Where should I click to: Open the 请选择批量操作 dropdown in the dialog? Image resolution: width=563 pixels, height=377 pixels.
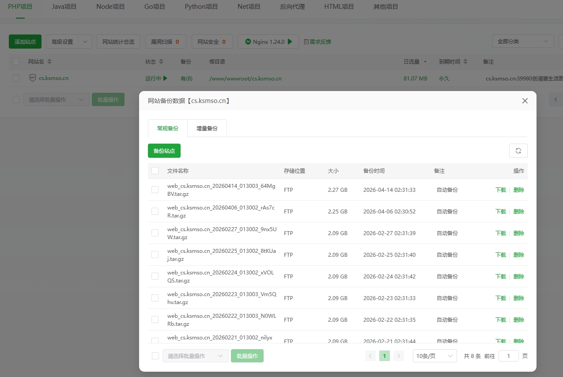tap(196, 356)
